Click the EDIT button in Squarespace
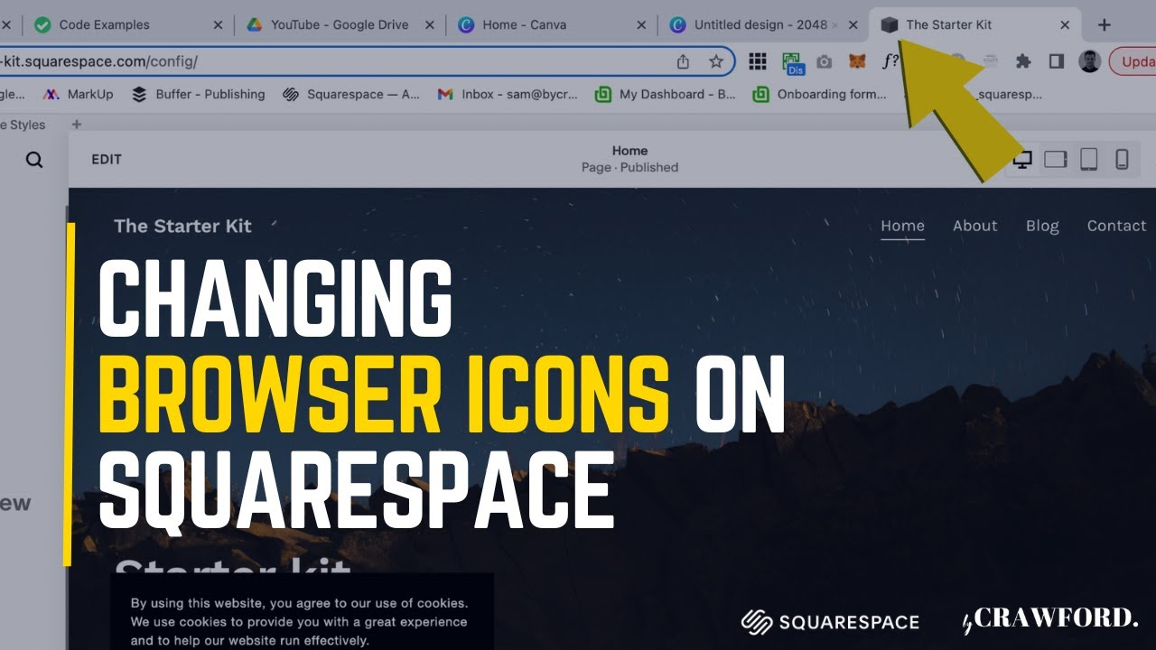 107,159
